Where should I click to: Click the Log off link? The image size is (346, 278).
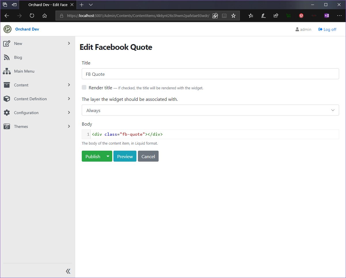(327, 29)
